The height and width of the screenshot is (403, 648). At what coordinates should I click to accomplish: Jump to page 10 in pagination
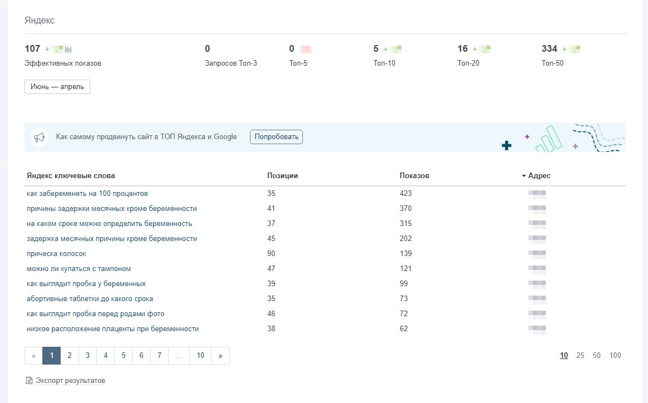[200, 356]
